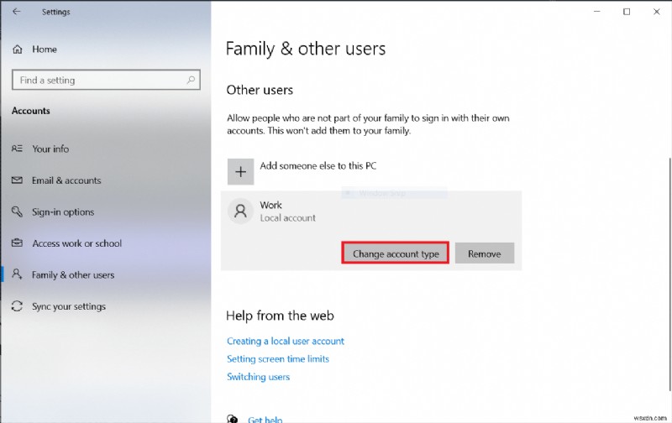The height and width of the screenshot is (423, 672).
Task: Click the Your info person-card icon
Action: pyautogui.click(x=17, y=149)
